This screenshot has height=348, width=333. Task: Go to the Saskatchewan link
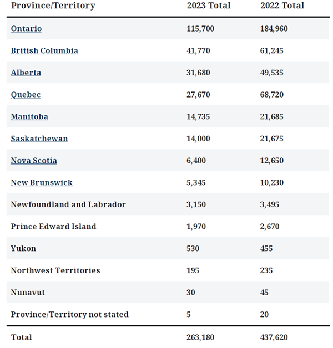pyautogui.click(x=39, y=139)
